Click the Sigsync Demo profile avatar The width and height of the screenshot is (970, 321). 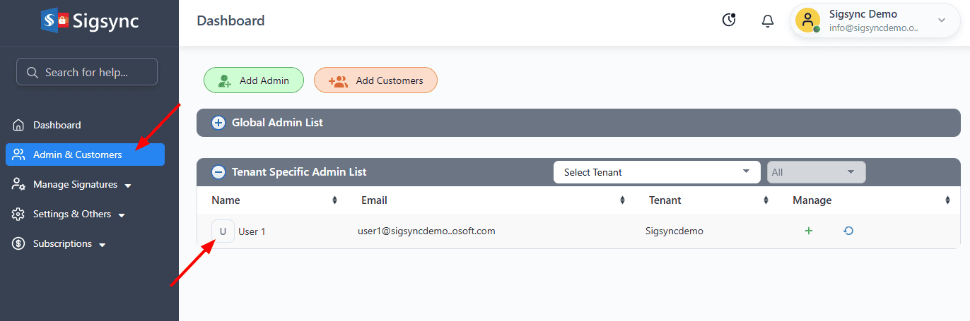pyautogui.click(x=807, y=20)
